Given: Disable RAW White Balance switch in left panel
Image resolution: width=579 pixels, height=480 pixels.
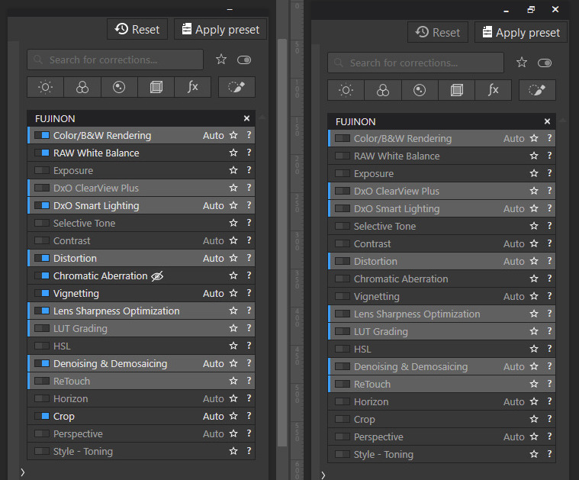Looking at the screenshot, I should [x=42, y=153].
